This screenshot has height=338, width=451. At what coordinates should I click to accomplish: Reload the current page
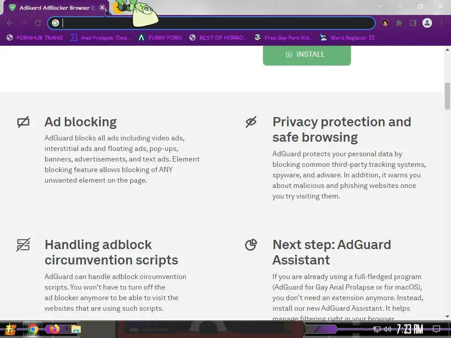(x=38, y=23)
